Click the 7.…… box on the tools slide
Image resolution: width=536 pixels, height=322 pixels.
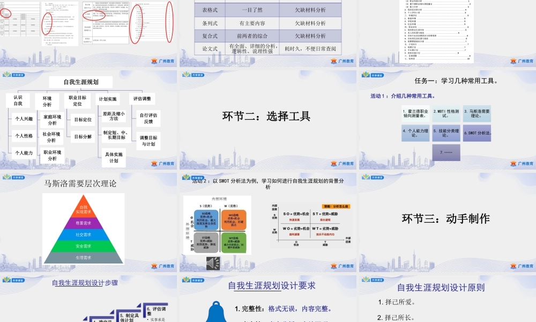point(446,152)
